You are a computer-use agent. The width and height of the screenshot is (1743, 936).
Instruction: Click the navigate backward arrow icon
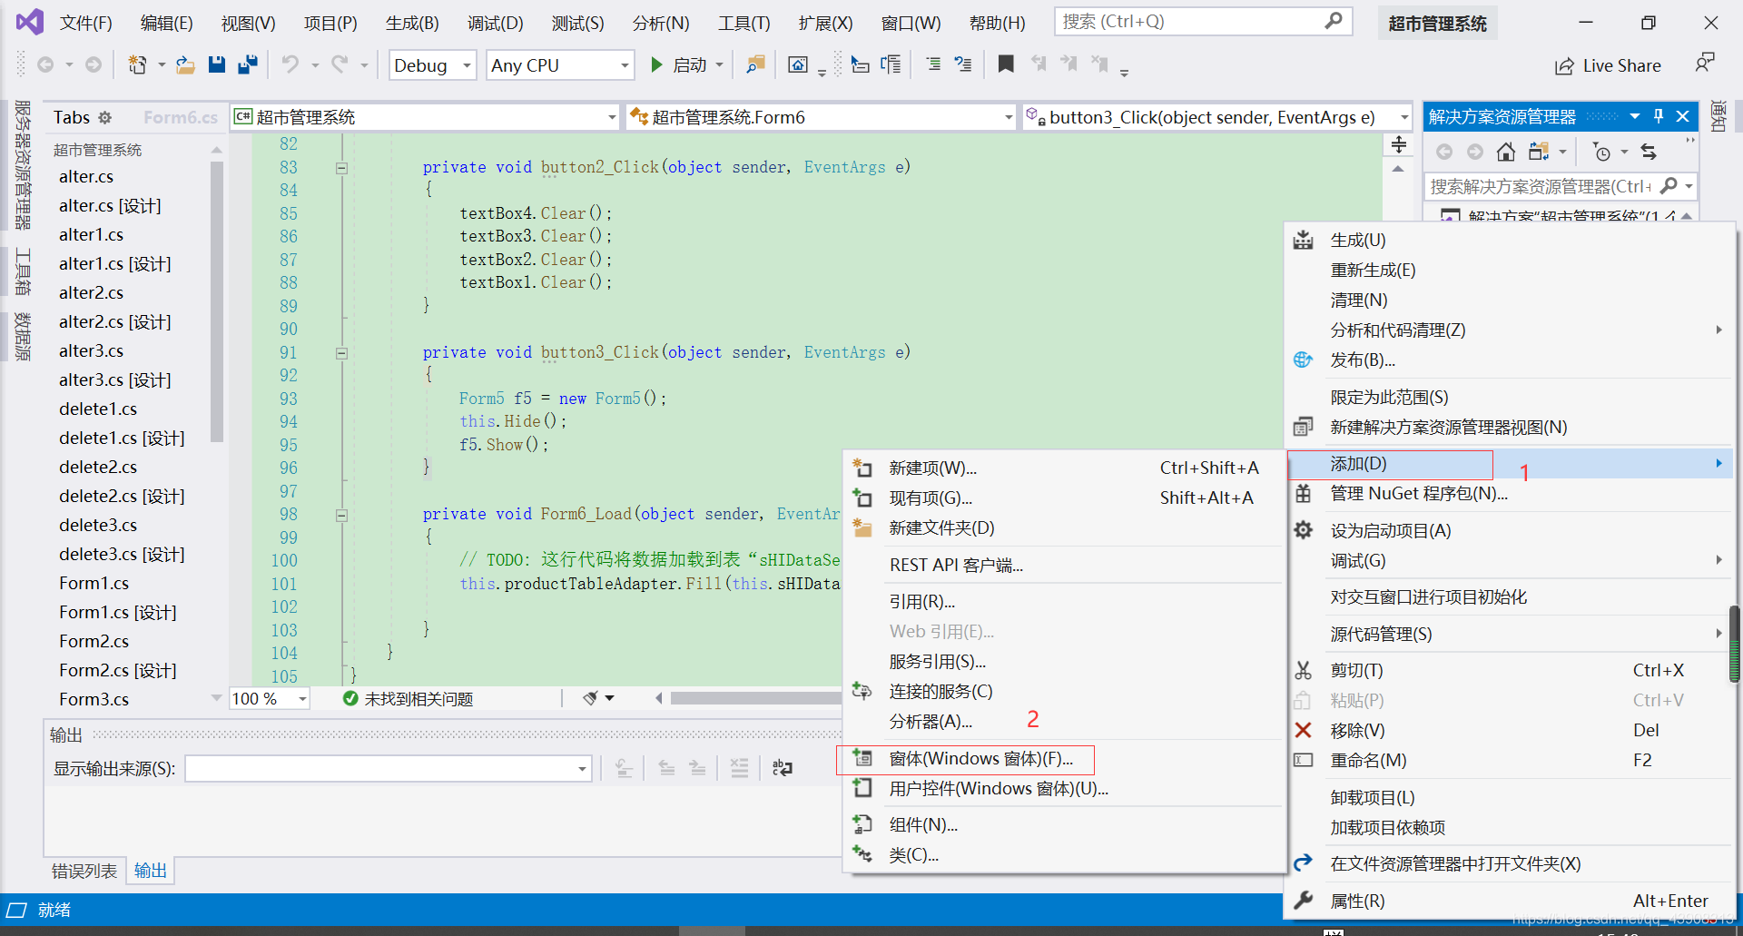coord(45,64)
